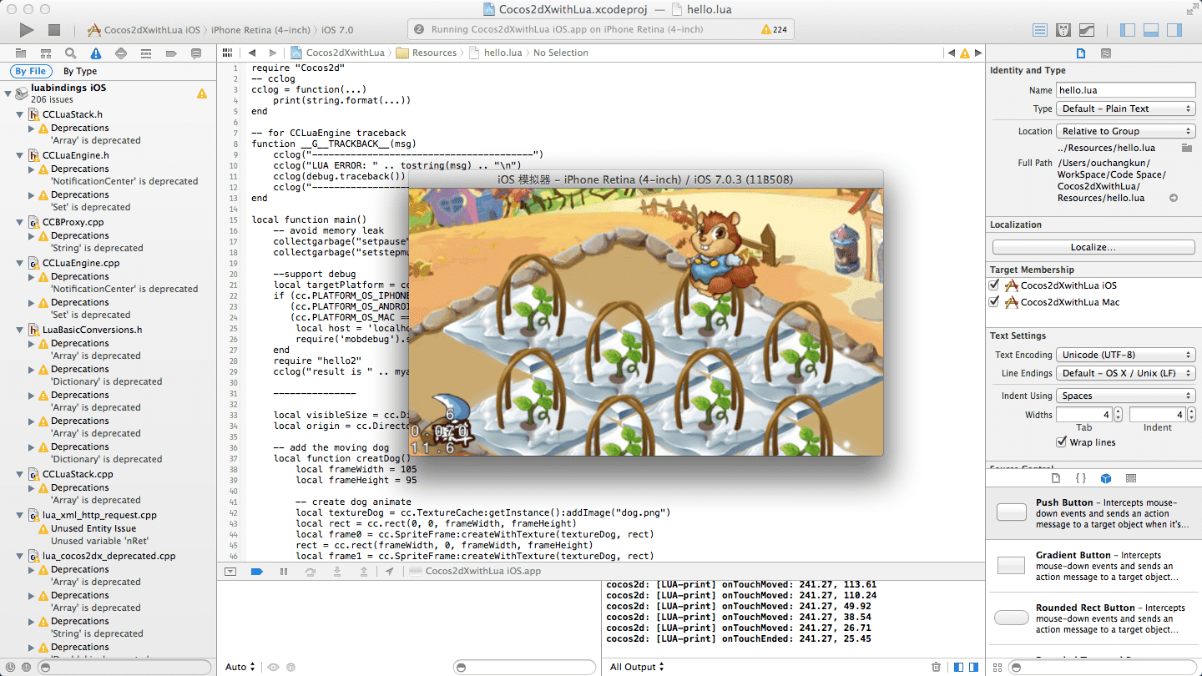The height and width of the screenshot is (676, 1202).
Task: Switch to the Assistant editor
Action: pyautogui.click(x=1063, y=30)
